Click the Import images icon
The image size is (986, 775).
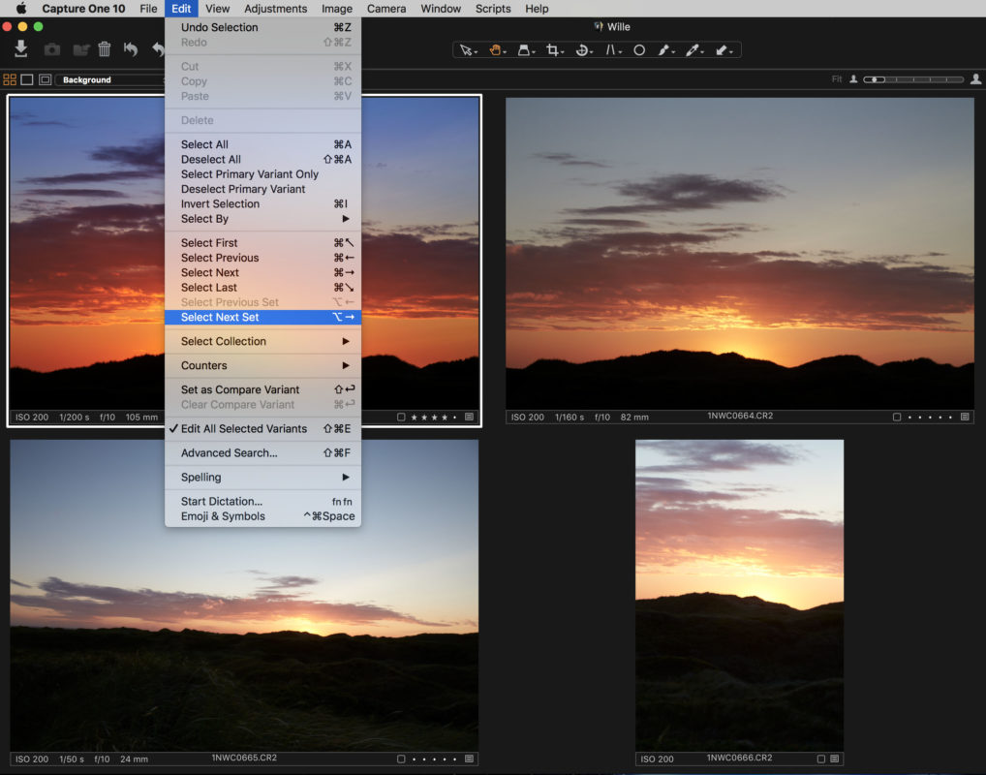[x=20, y=49]
